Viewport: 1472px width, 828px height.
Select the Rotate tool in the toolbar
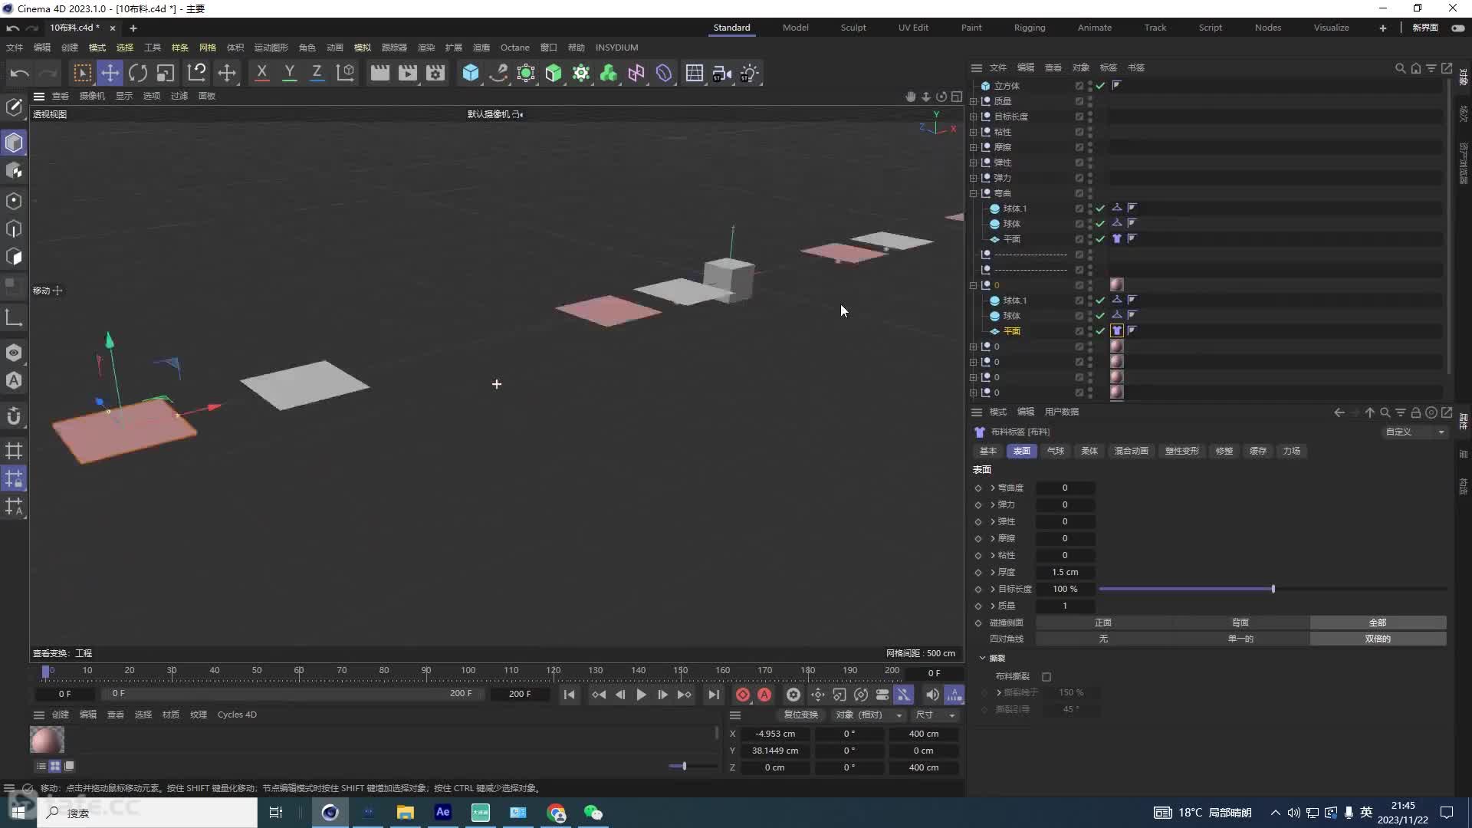[138, 73]
